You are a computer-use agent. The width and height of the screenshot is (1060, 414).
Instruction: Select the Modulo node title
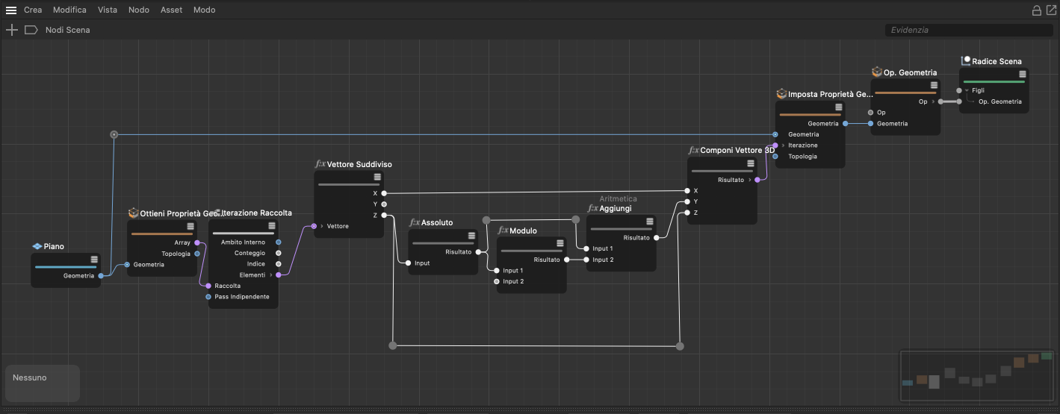click(523, 230)
